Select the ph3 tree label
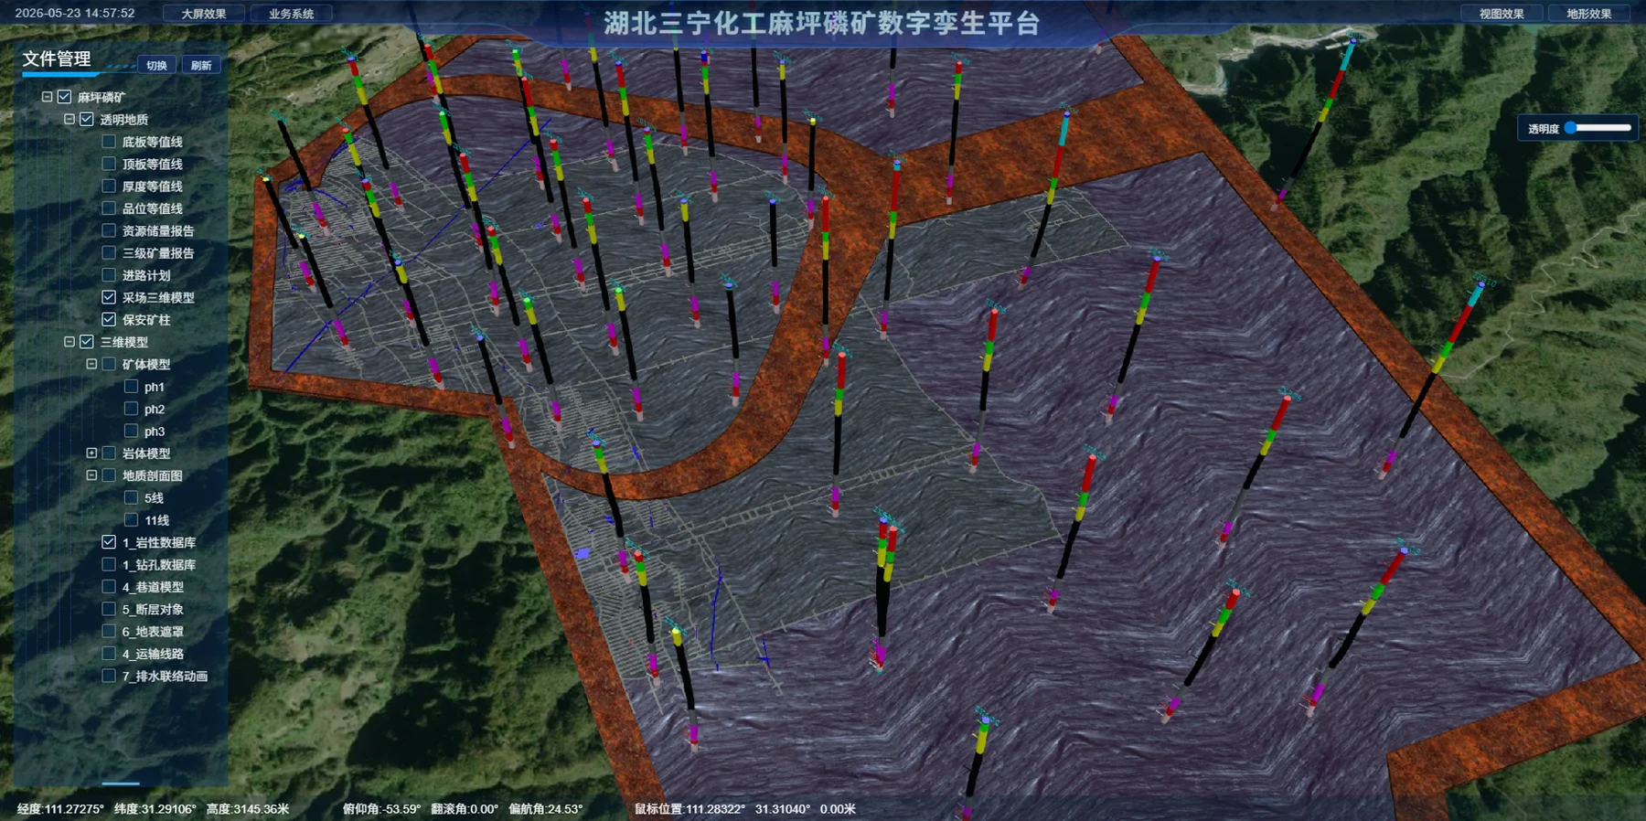 click(155, 432)
